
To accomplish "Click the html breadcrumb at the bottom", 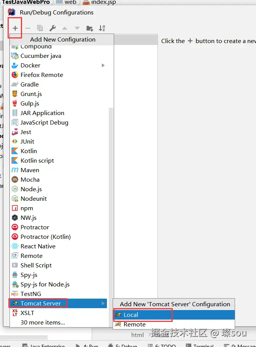I will coord(137,335).
